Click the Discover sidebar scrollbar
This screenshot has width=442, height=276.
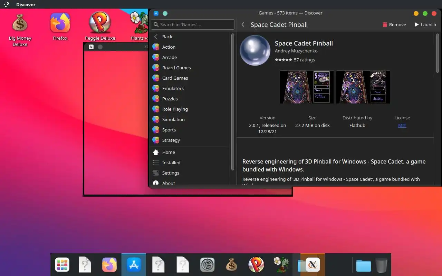coord(233,102)
